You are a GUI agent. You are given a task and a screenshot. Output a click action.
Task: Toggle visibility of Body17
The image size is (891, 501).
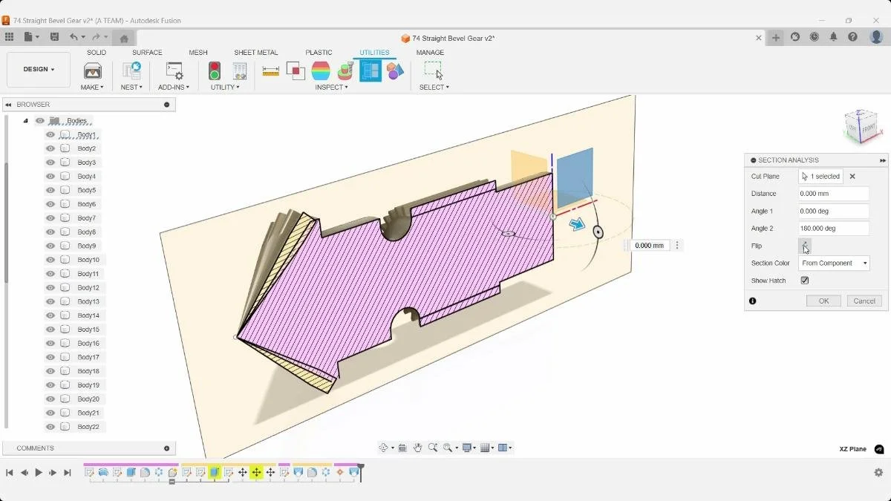[50, 357]
